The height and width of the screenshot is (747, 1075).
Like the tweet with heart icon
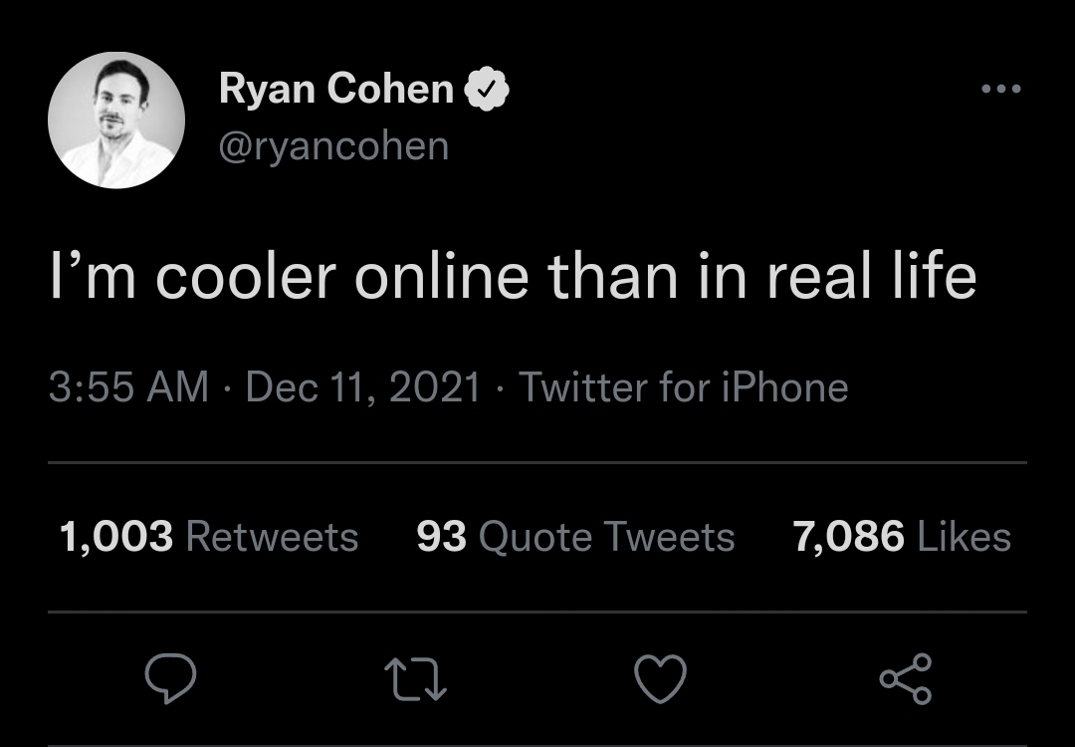point(661,679)
